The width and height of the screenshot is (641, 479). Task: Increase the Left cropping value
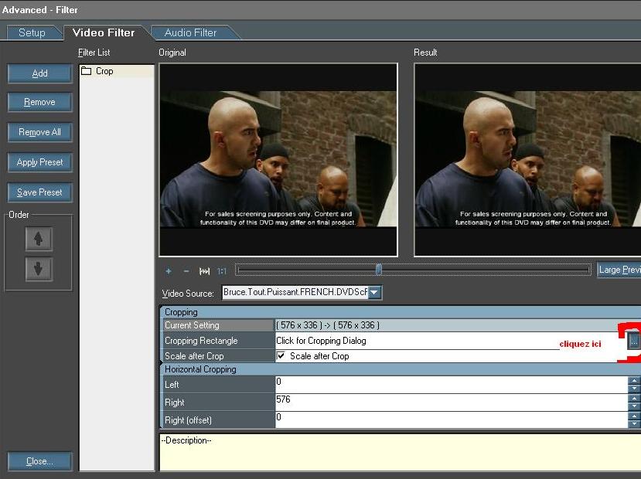pyautogui.click(x=634, y=381)
